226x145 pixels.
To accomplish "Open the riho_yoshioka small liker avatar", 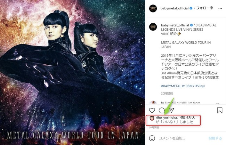I will (x=152, y=118).
